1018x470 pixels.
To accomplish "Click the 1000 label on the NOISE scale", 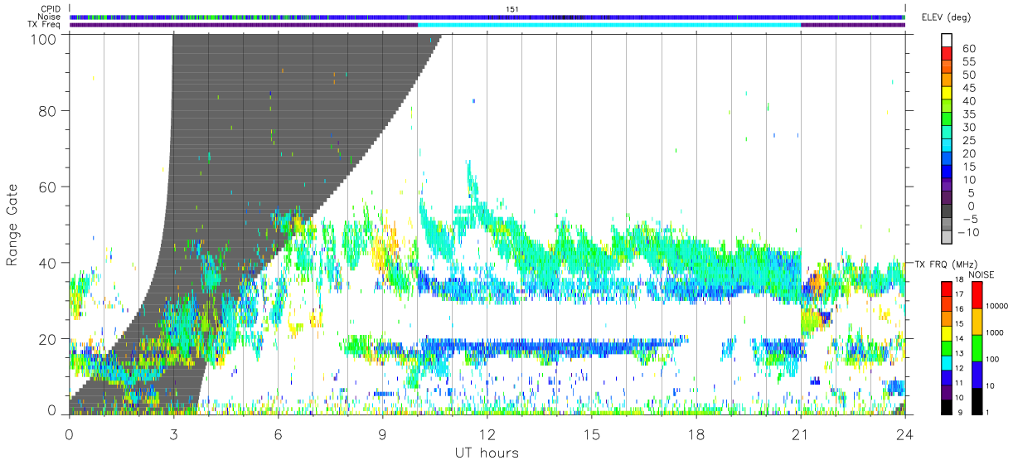I will tap(996, 332).
